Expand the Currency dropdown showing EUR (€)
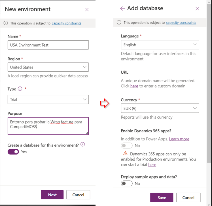This screenshot has width=212, height=206. click(160, 108)
